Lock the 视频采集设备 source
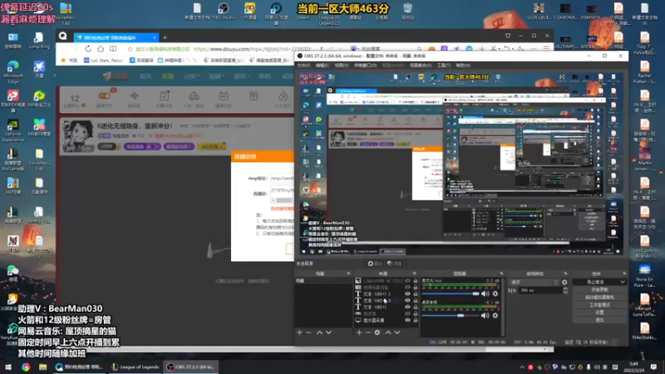Screen dimensions: 665x374 coord(416,287)
